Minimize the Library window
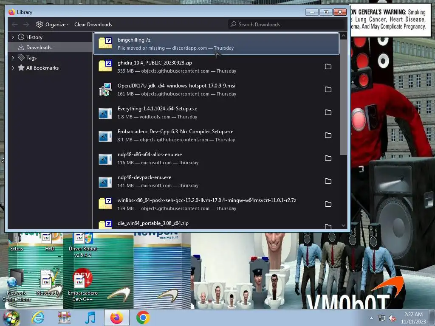Viewport: 435px width, 326px height. (x=312, y=12)
